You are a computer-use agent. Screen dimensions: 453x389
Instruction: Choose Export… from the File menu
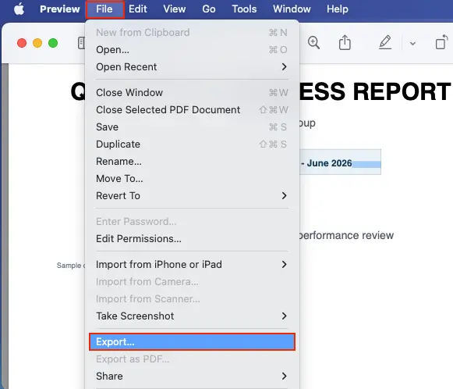[192, 342]
